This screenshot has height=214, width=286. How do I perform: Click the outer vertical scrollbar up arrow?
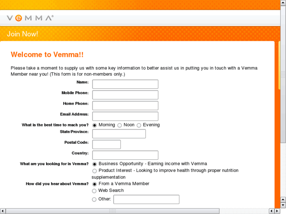click(x=283, y=3)
